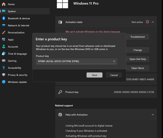Open Personalization settings
Viewport: 163px width, 138px height.
16,33
